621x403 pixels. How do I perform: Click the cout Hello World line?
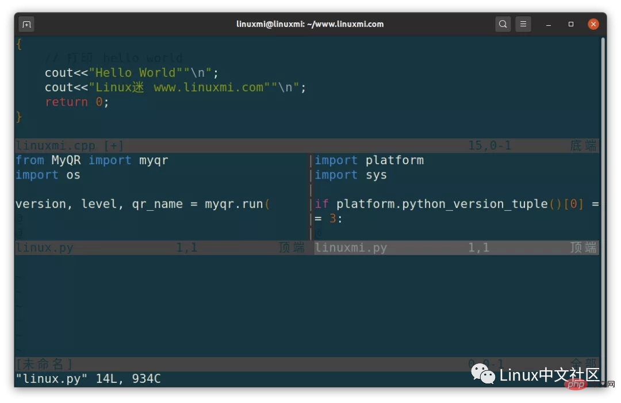[132, 73]
